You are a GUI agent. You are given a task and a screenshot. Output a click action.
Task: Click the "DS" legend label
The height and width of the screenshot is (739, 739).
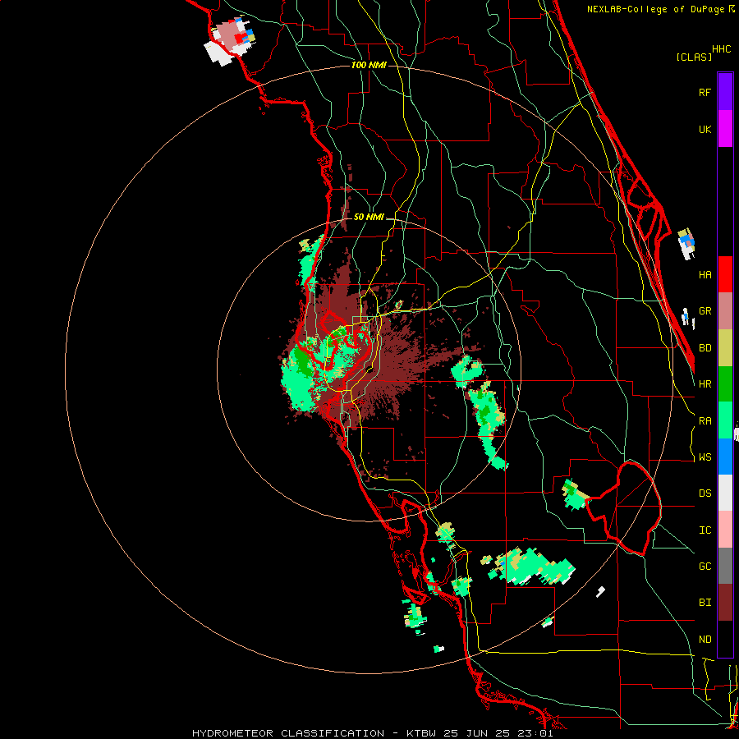point(705,493)
